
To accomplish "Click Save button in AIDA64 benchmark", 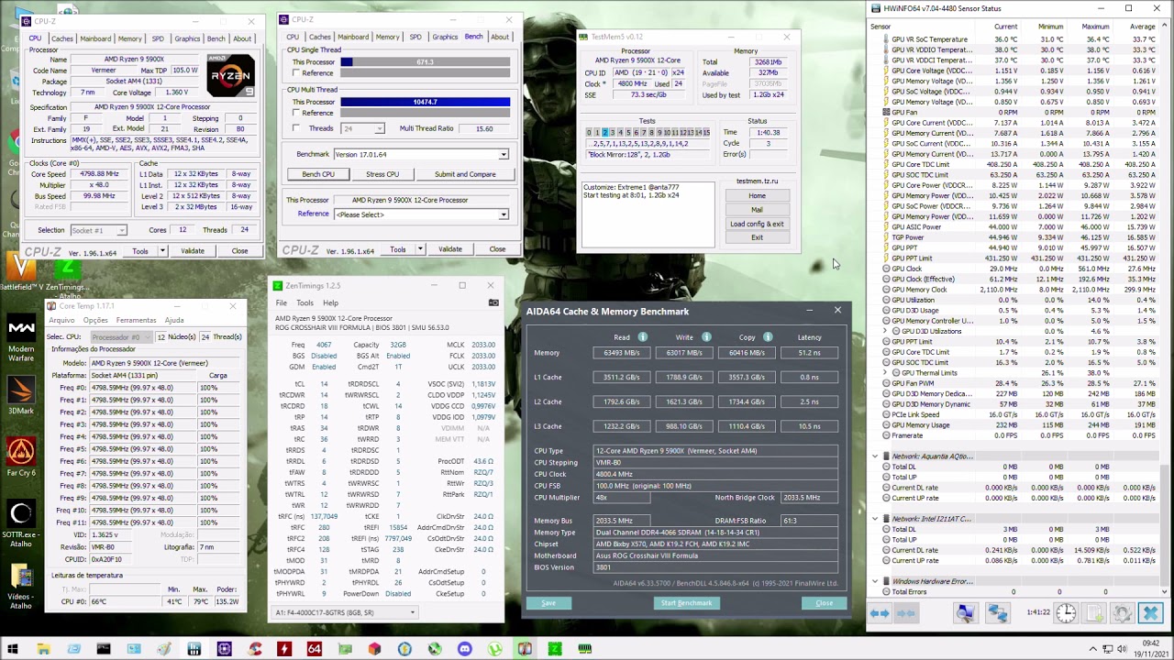I will 548,603.
